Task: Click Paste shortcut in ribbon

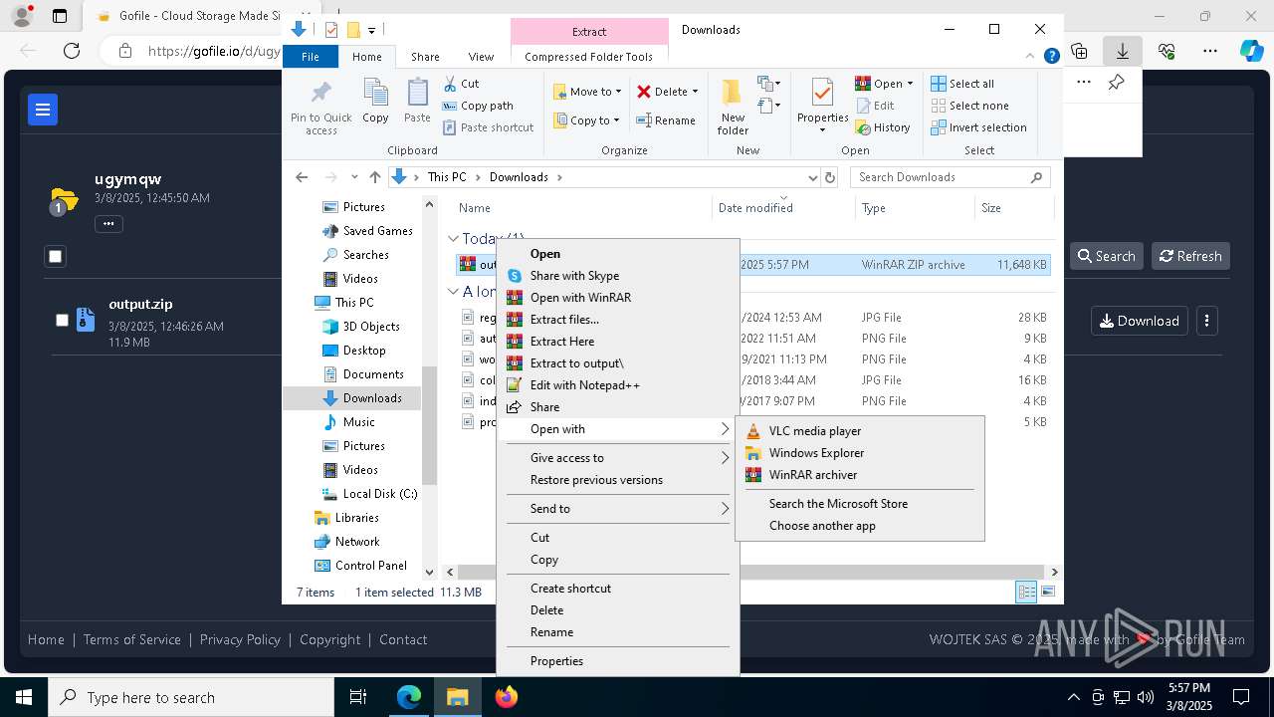Action: (x=488, y=127)
